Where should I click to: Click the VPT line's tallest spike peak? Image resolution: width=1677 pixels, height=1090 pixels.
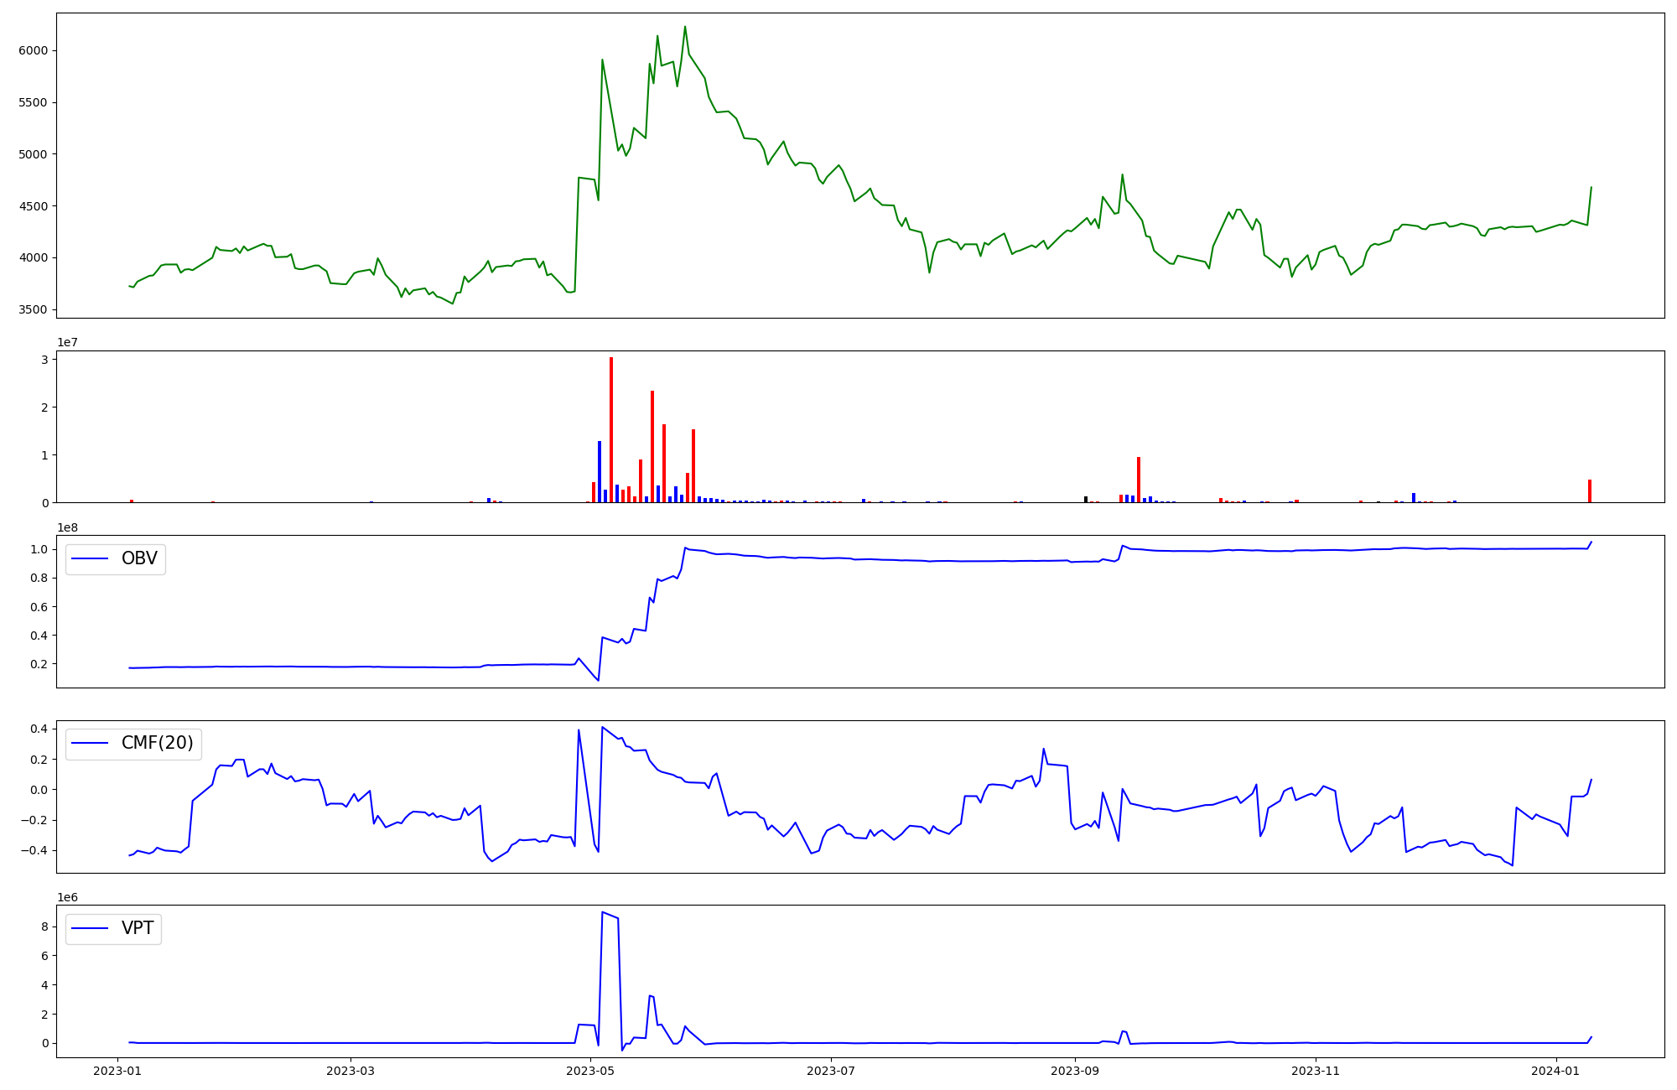point(602,912)
